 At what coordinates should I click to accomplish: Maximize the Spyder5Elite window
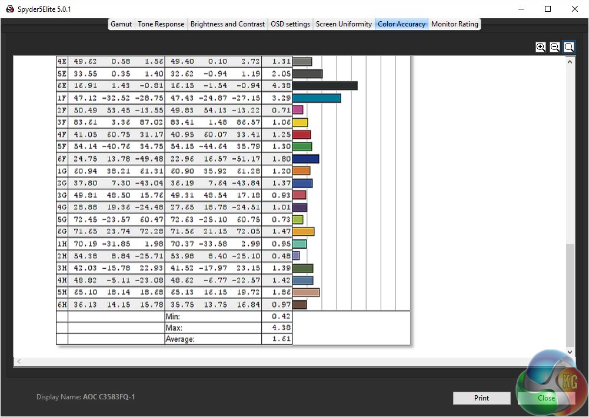548,9
